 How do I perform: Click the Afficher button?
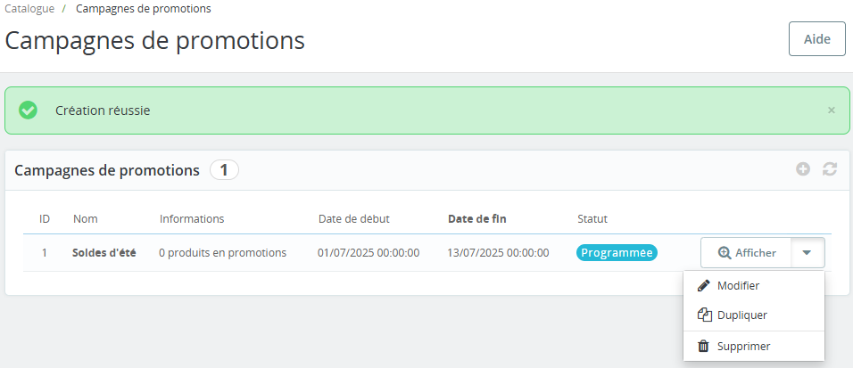(x=746, y=253)
